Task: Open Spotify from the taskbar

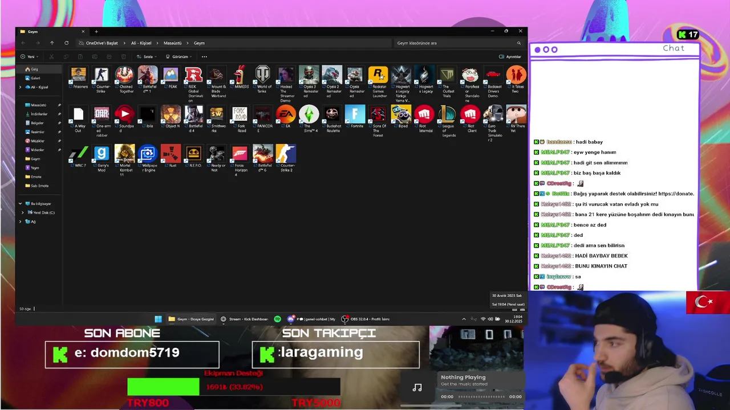Action: [277, 319]
